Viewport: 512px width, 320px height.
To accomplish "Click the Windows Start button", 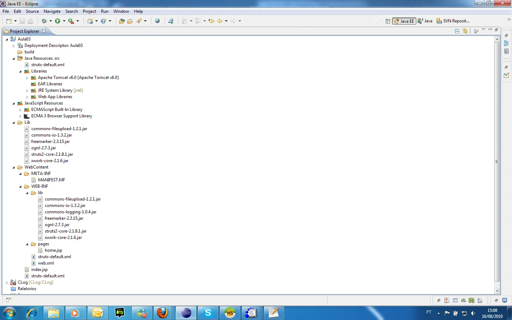I will [10, 313].
